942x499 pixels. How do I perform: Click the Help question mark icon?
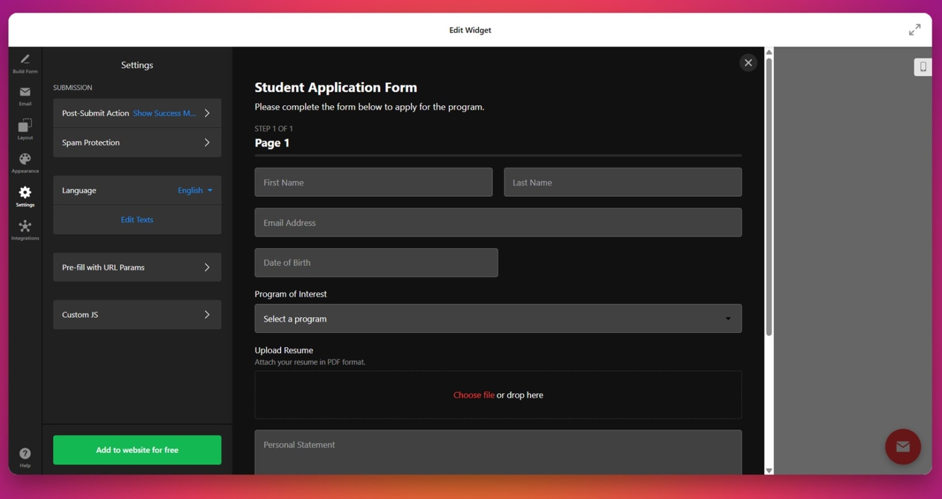coord(25,452)
